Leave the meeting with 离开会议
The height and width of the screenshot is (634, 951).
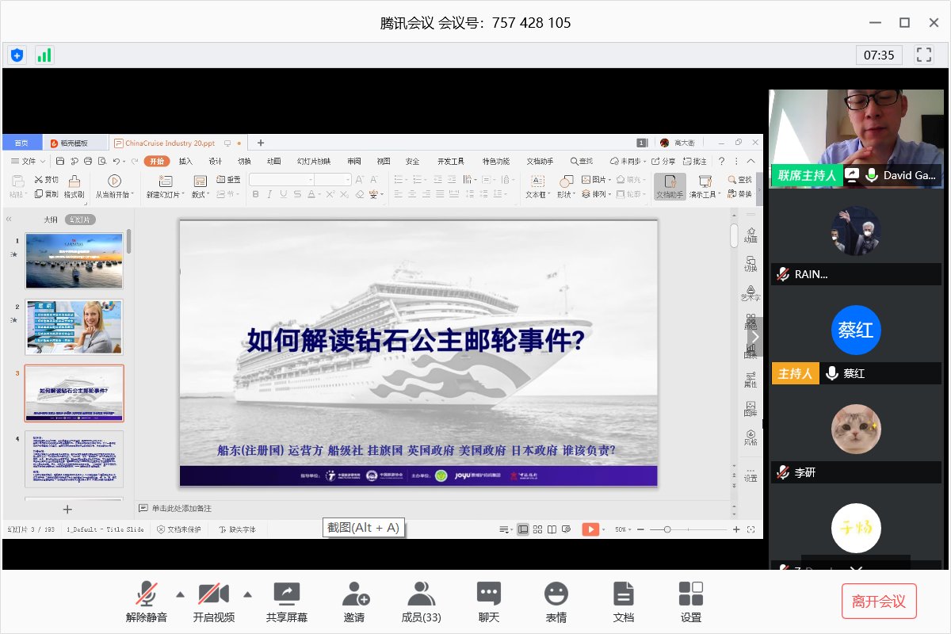pos(879,602)
